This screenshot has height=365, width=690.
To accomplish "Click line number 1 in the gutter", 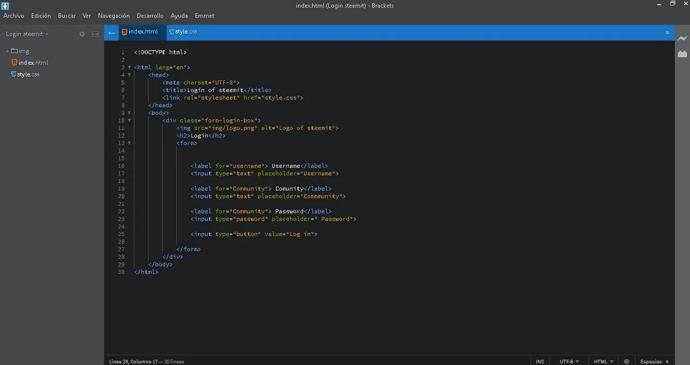I will [123, 52].
